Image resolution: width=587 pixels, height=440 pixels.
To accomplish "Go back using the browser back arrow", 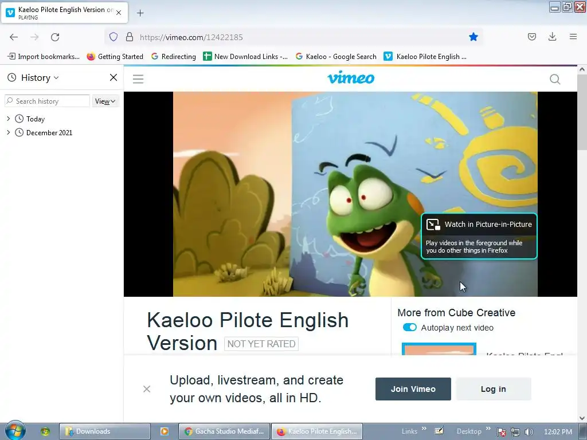I will point(14,37).
